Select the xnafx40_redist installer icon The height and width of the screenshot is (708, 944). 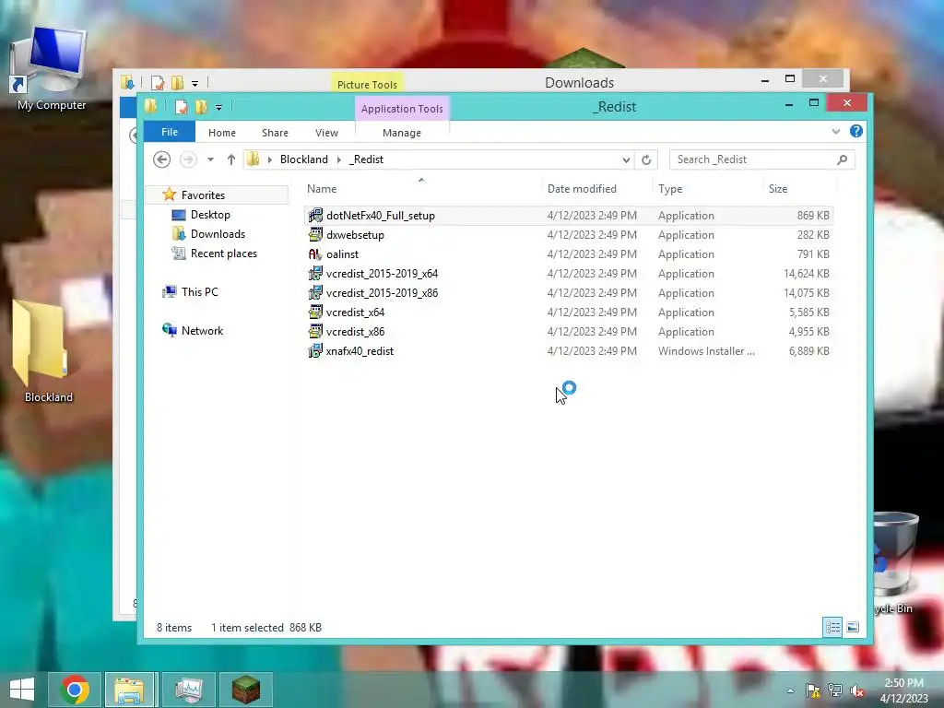(x=315, y=350)
